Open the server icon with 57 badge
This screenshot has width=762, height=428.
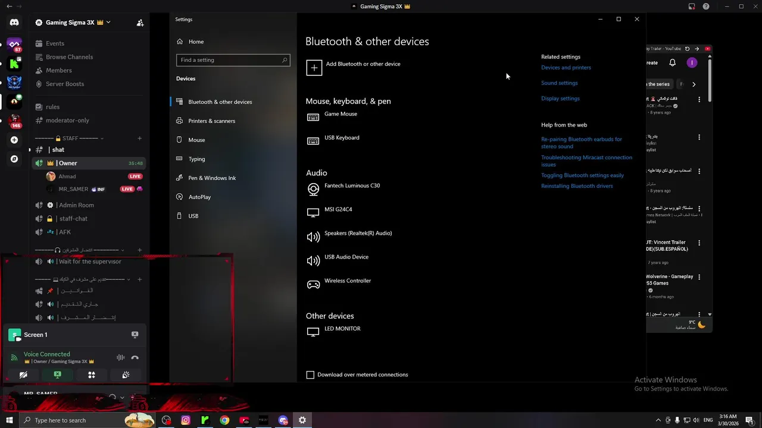tap(14, 45)
